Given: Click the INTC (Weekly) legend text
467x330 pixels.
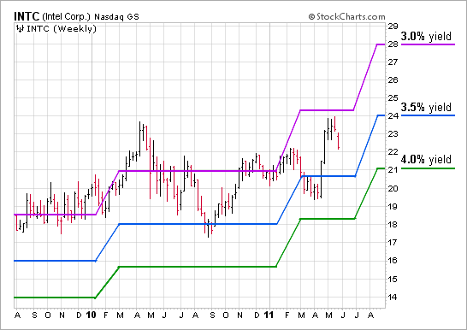Looking at the screenshot, I should tap(62, 29).
